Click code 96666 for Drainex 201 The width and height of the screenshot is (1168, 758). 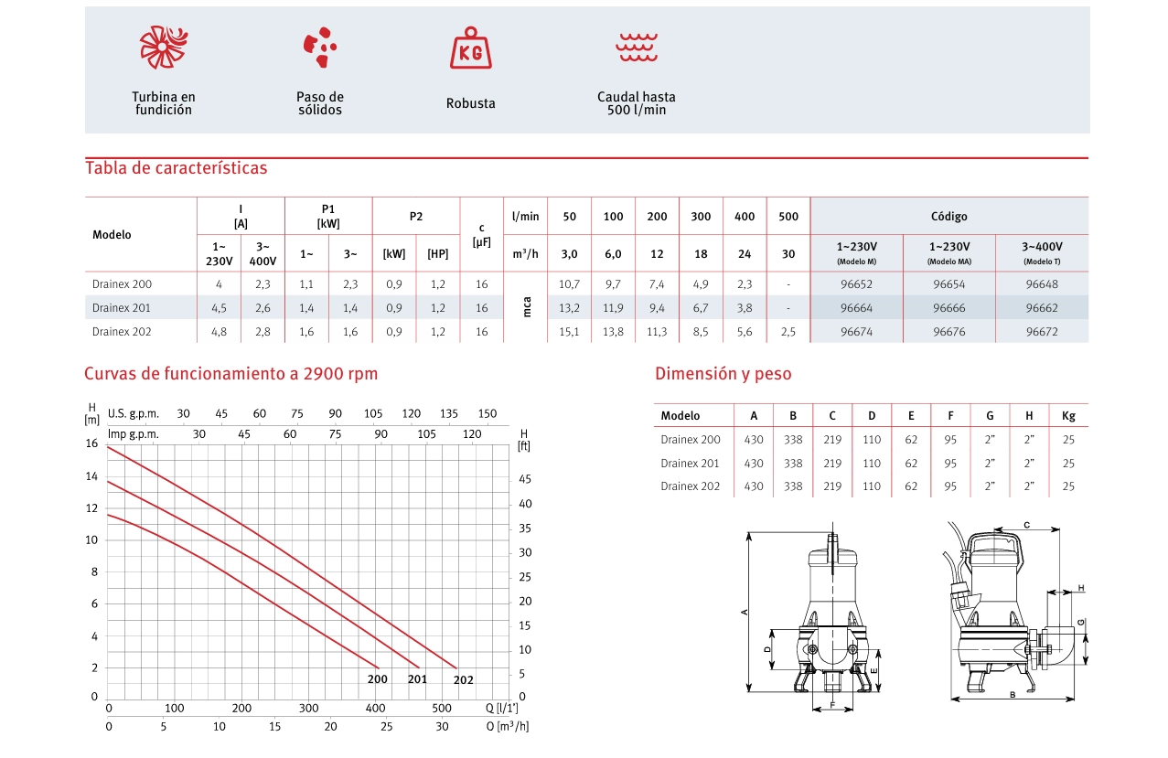[x=948, y=308]
